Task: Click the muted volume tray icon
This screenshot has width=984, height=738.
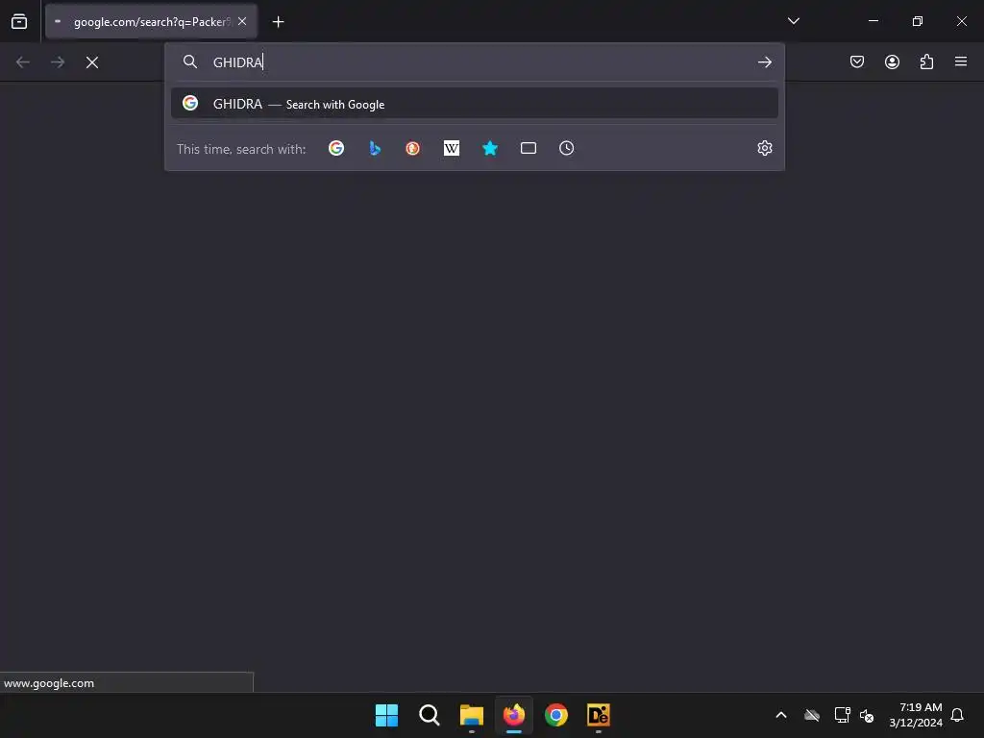Action: click(867, 715)
